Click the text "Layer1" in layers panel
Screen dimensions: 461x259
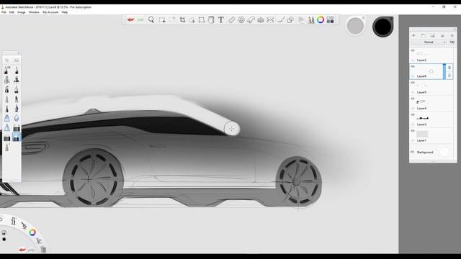coord(421,141)
